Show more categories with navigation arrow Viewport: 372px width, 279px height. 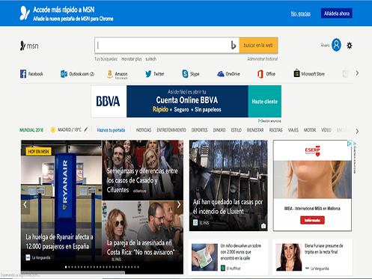[357, 131]
